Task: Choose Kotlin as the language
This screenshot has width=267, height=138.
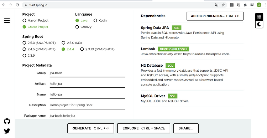Action: pos(100,20)
